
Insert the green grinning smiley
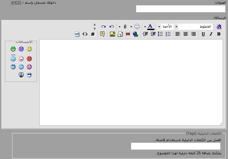pyautogui.click(x=13, y=49)
